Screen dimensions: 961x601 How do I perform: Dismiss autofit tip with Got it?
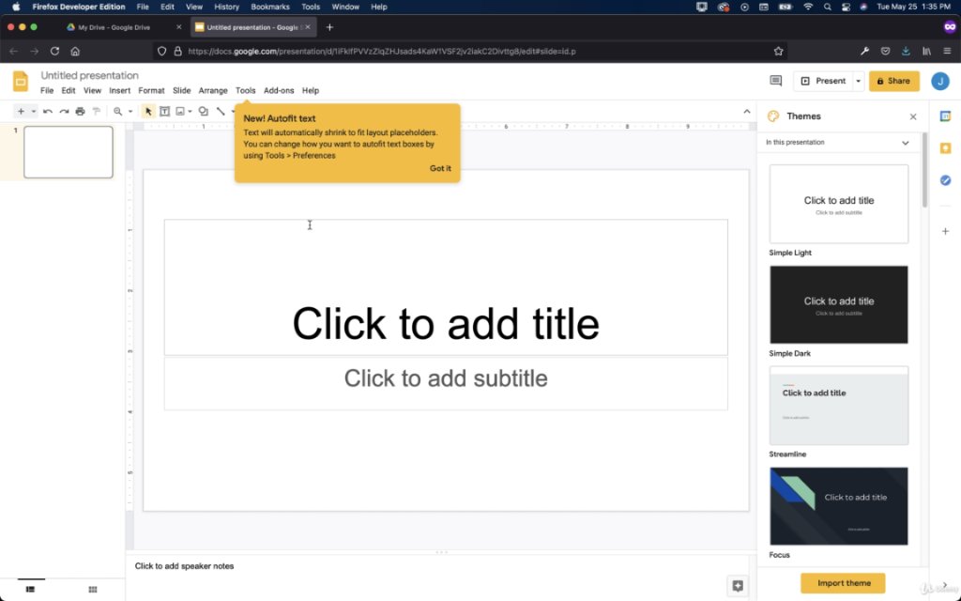tap(440, 168)
